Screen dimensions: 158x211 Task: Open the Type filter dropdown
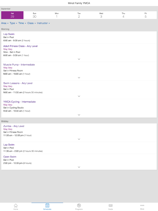[x=13, y=23]
